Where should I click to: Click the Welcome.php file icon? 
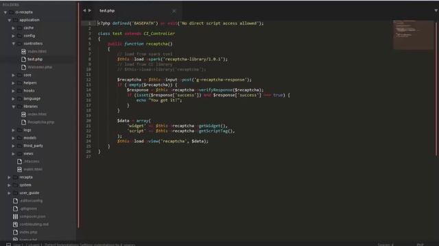point(23,67)
